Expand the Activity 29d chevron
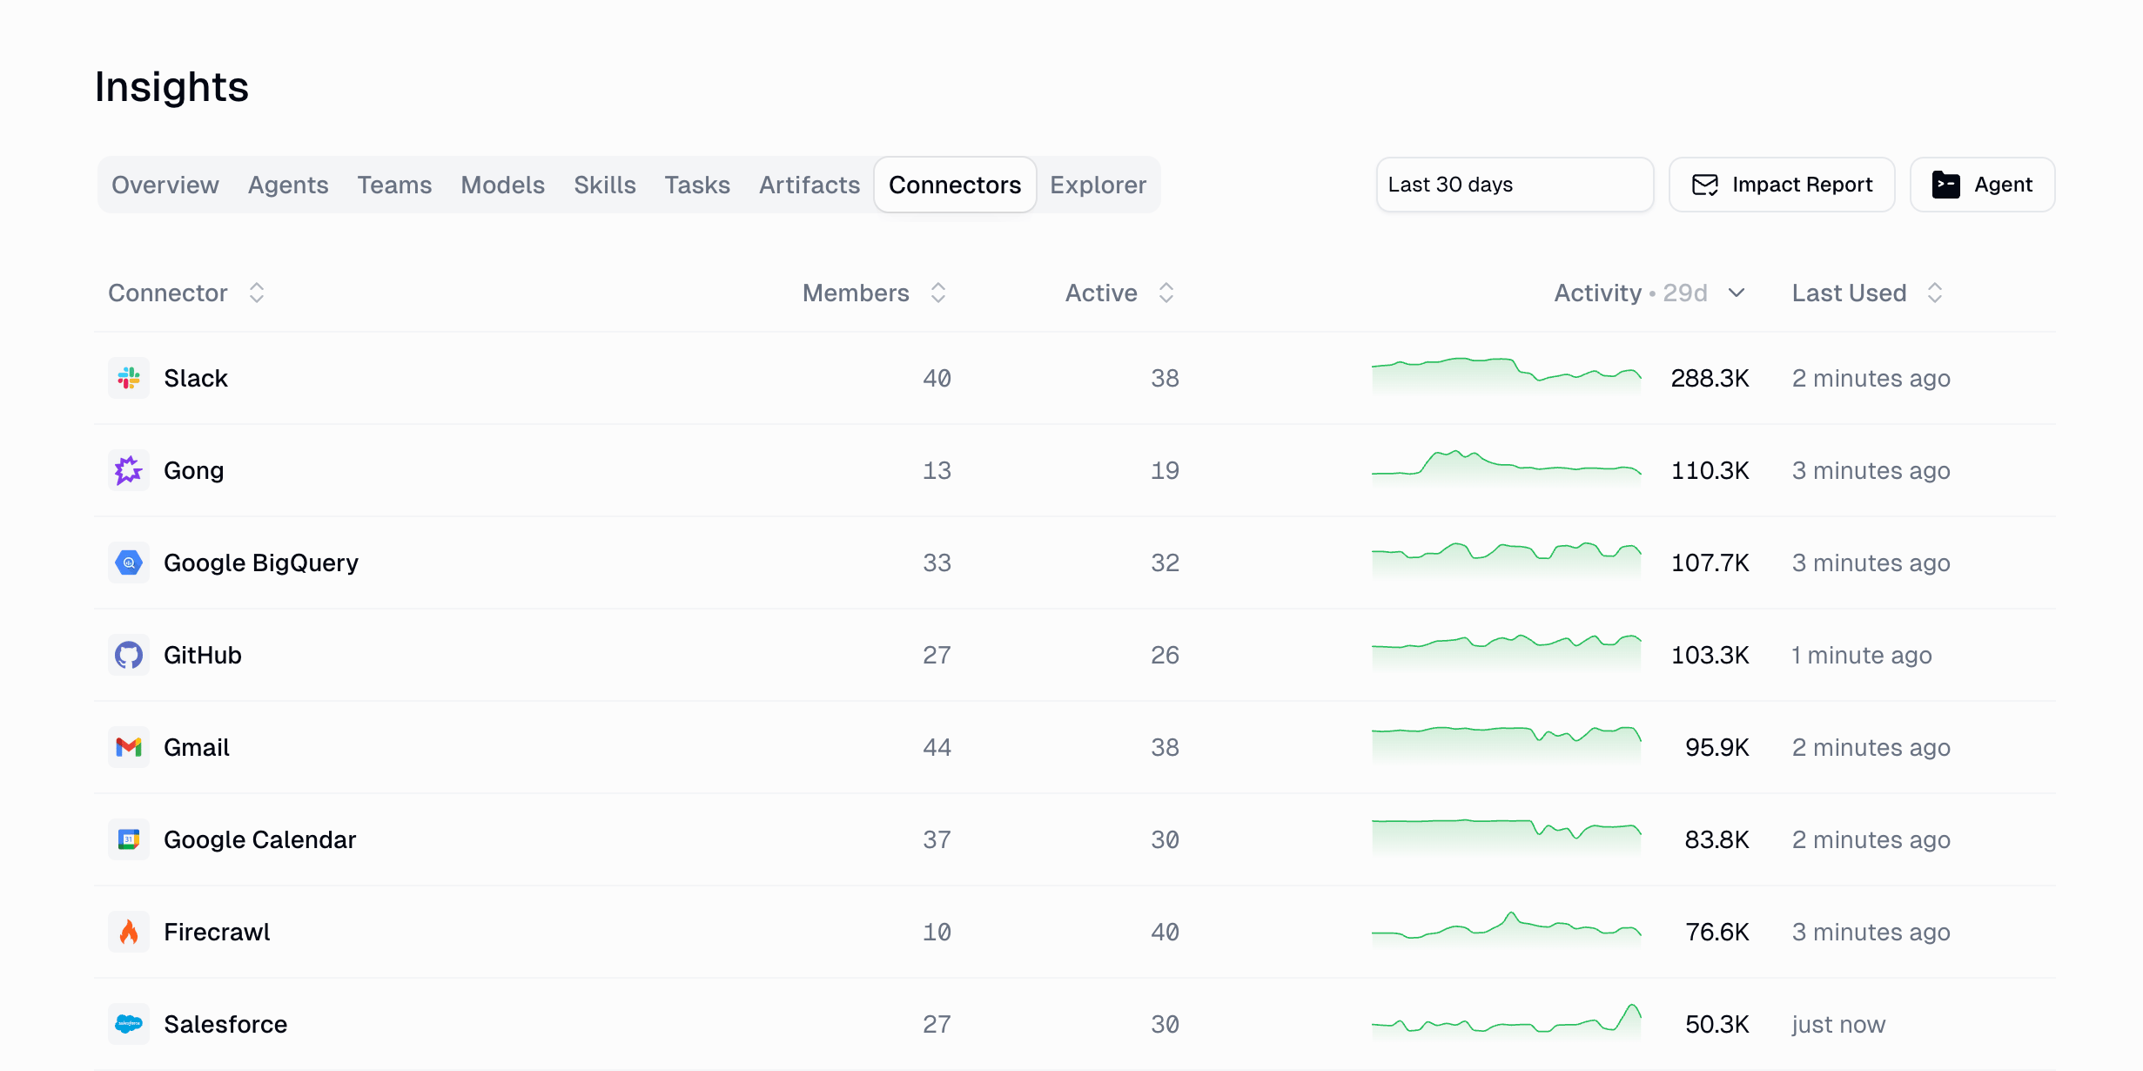 [x=1737, y=293]
